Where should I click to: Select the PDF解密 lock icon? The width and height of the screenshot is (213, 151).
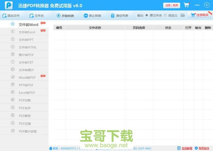(13, 115)
